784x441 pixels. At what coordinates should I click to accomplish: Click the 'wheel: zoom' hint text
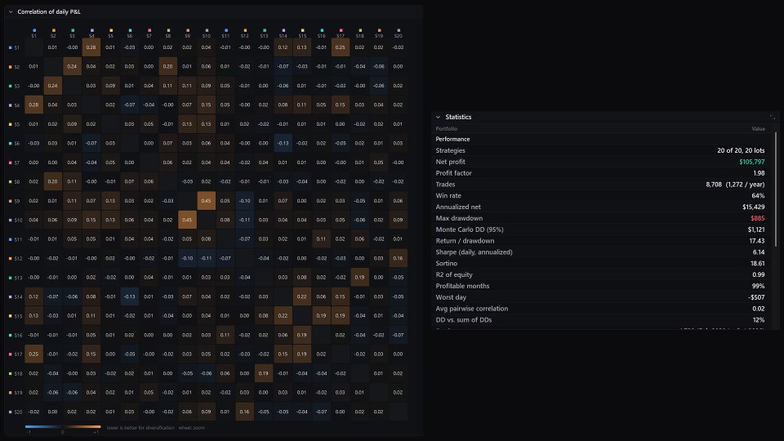coord(191,428)
